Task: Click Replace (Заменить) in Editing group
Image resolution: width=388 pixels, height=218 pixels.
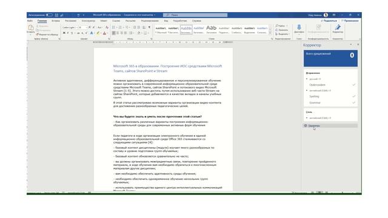Action: pos(281,30)
